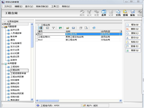Click the 删除 delete button
Screen dimensions: 144x108
pyautogui.click(x=133, y=29)
